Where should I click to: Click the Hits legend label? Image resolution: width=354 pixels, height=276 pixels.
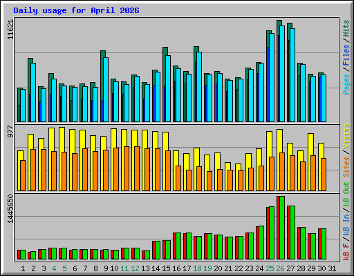[346, 28]
